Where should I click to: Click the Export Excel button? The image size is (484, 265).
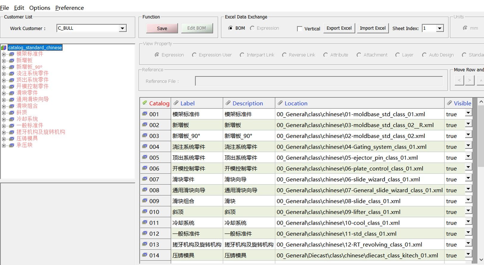[x=339, y=28]
